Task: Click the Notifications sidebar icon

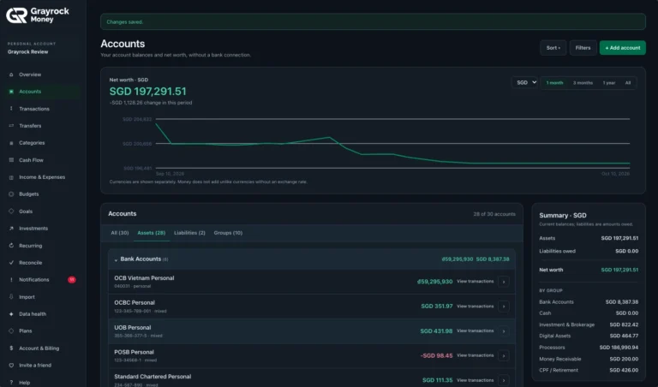Action: click(x=11, y=280)
